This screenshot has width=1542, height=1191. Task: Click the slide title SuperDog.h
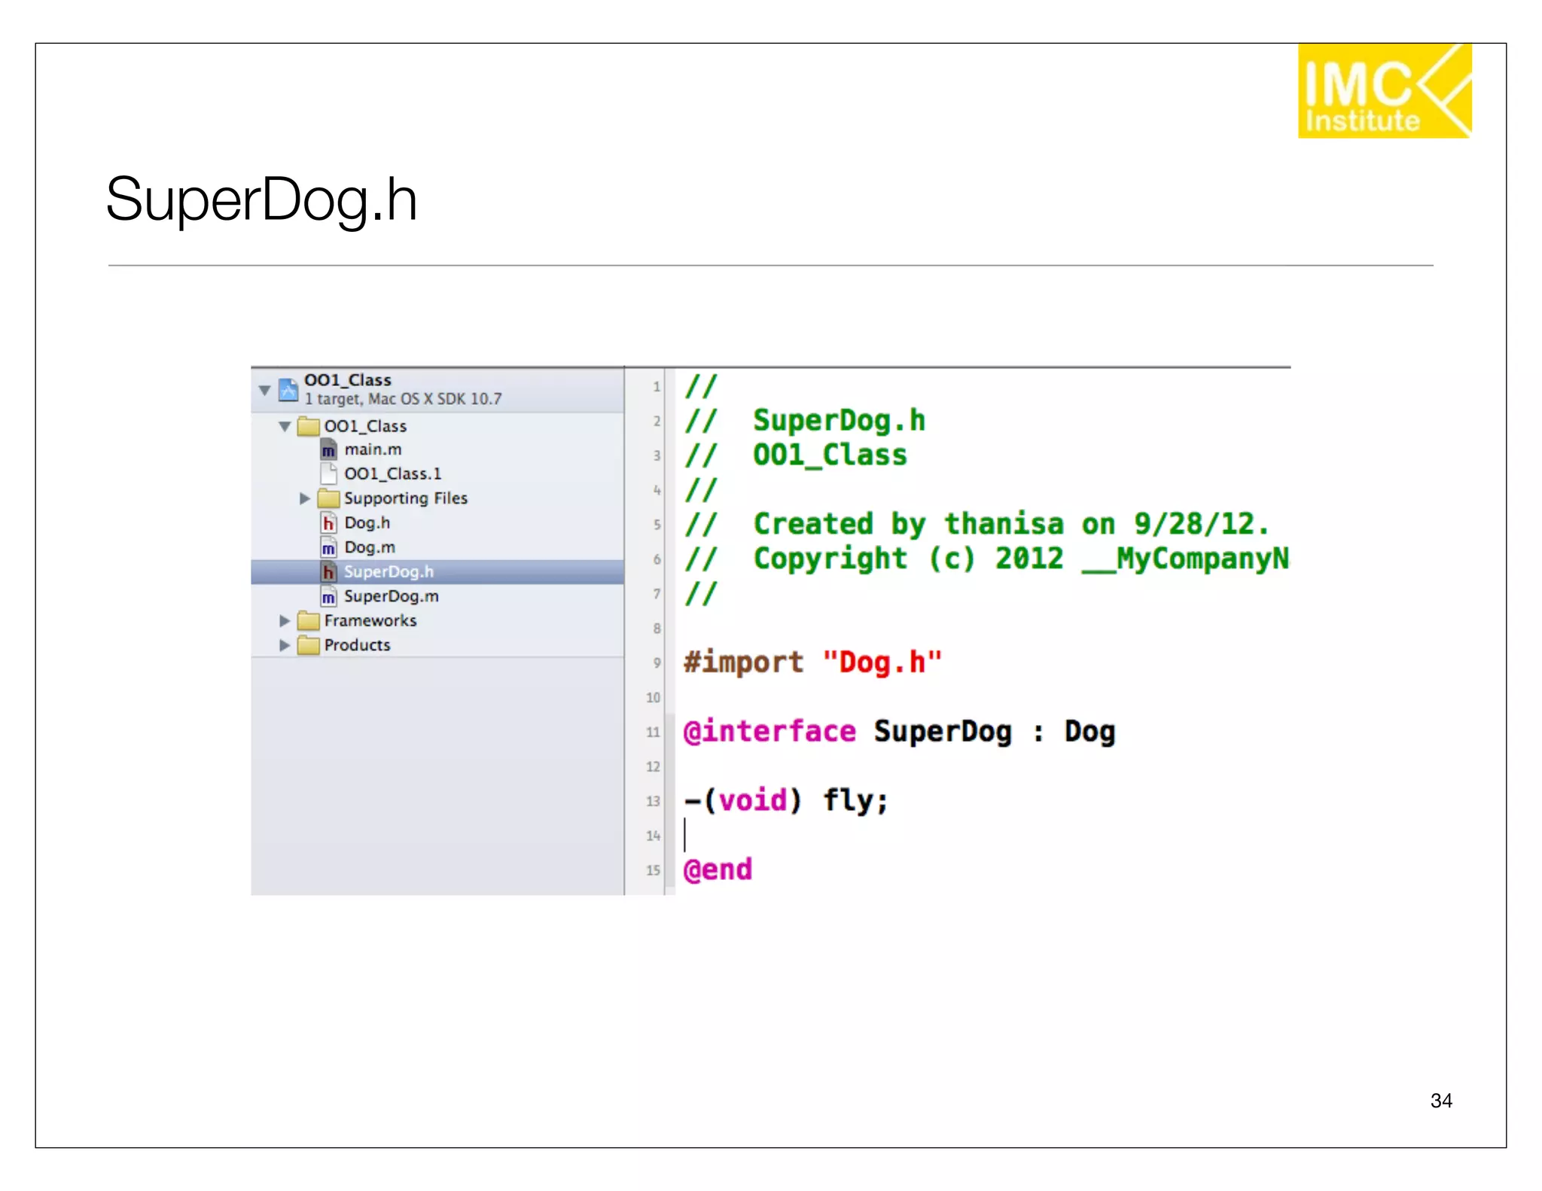pos(261,200)
